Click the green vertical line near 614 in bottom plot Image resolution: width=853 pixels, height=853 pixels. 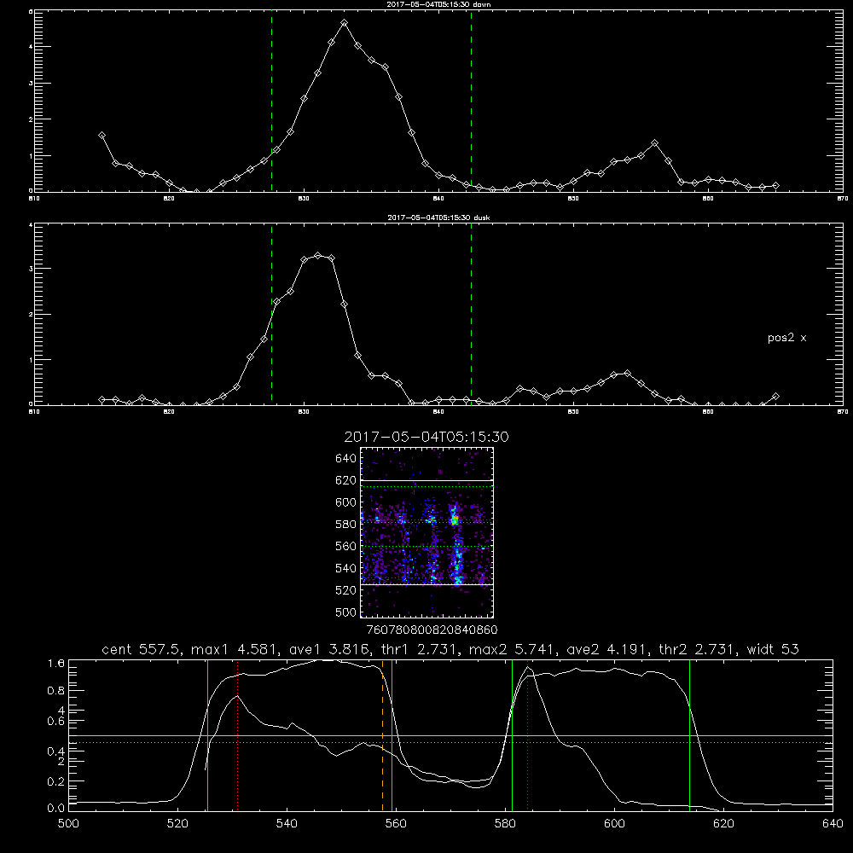click(689, 735)
